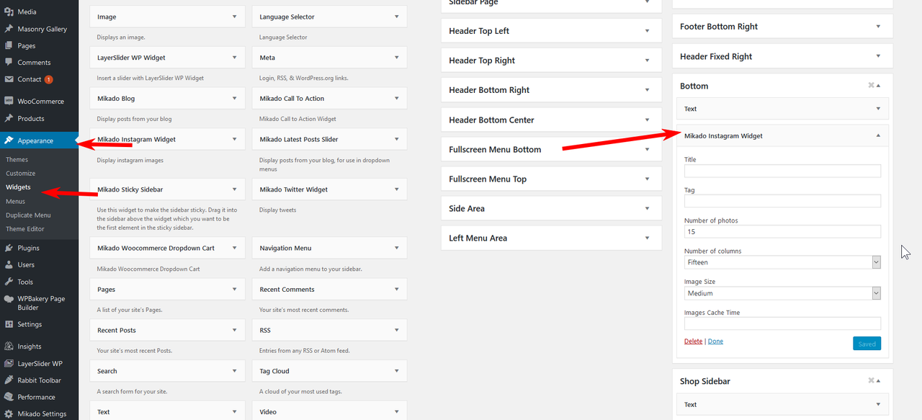Click the Settings icon in admin menu
The width and height of the screenshot is (922, 420).
9,324
